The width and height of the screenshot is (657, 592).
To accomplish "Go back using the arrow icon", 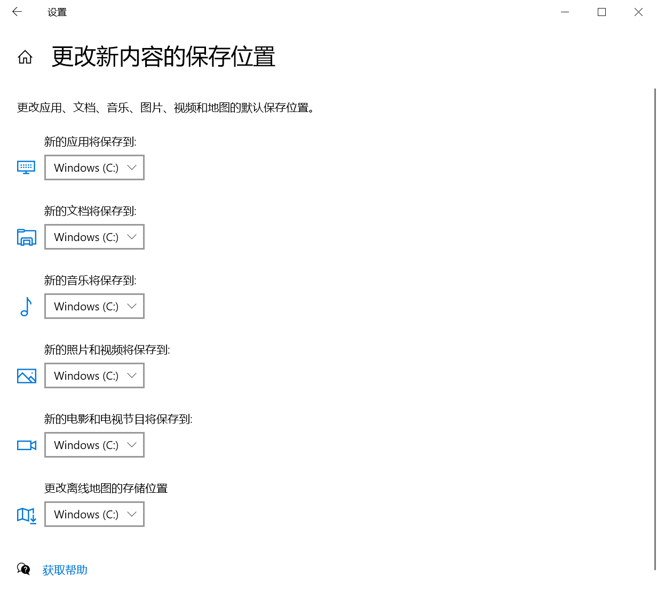I will click(17, 12).
